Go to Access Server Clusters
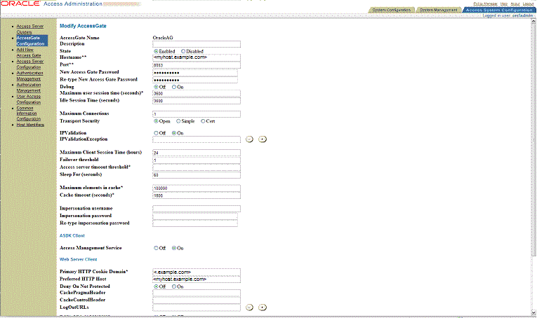This screenshot has height=318, width=537. 29,29
